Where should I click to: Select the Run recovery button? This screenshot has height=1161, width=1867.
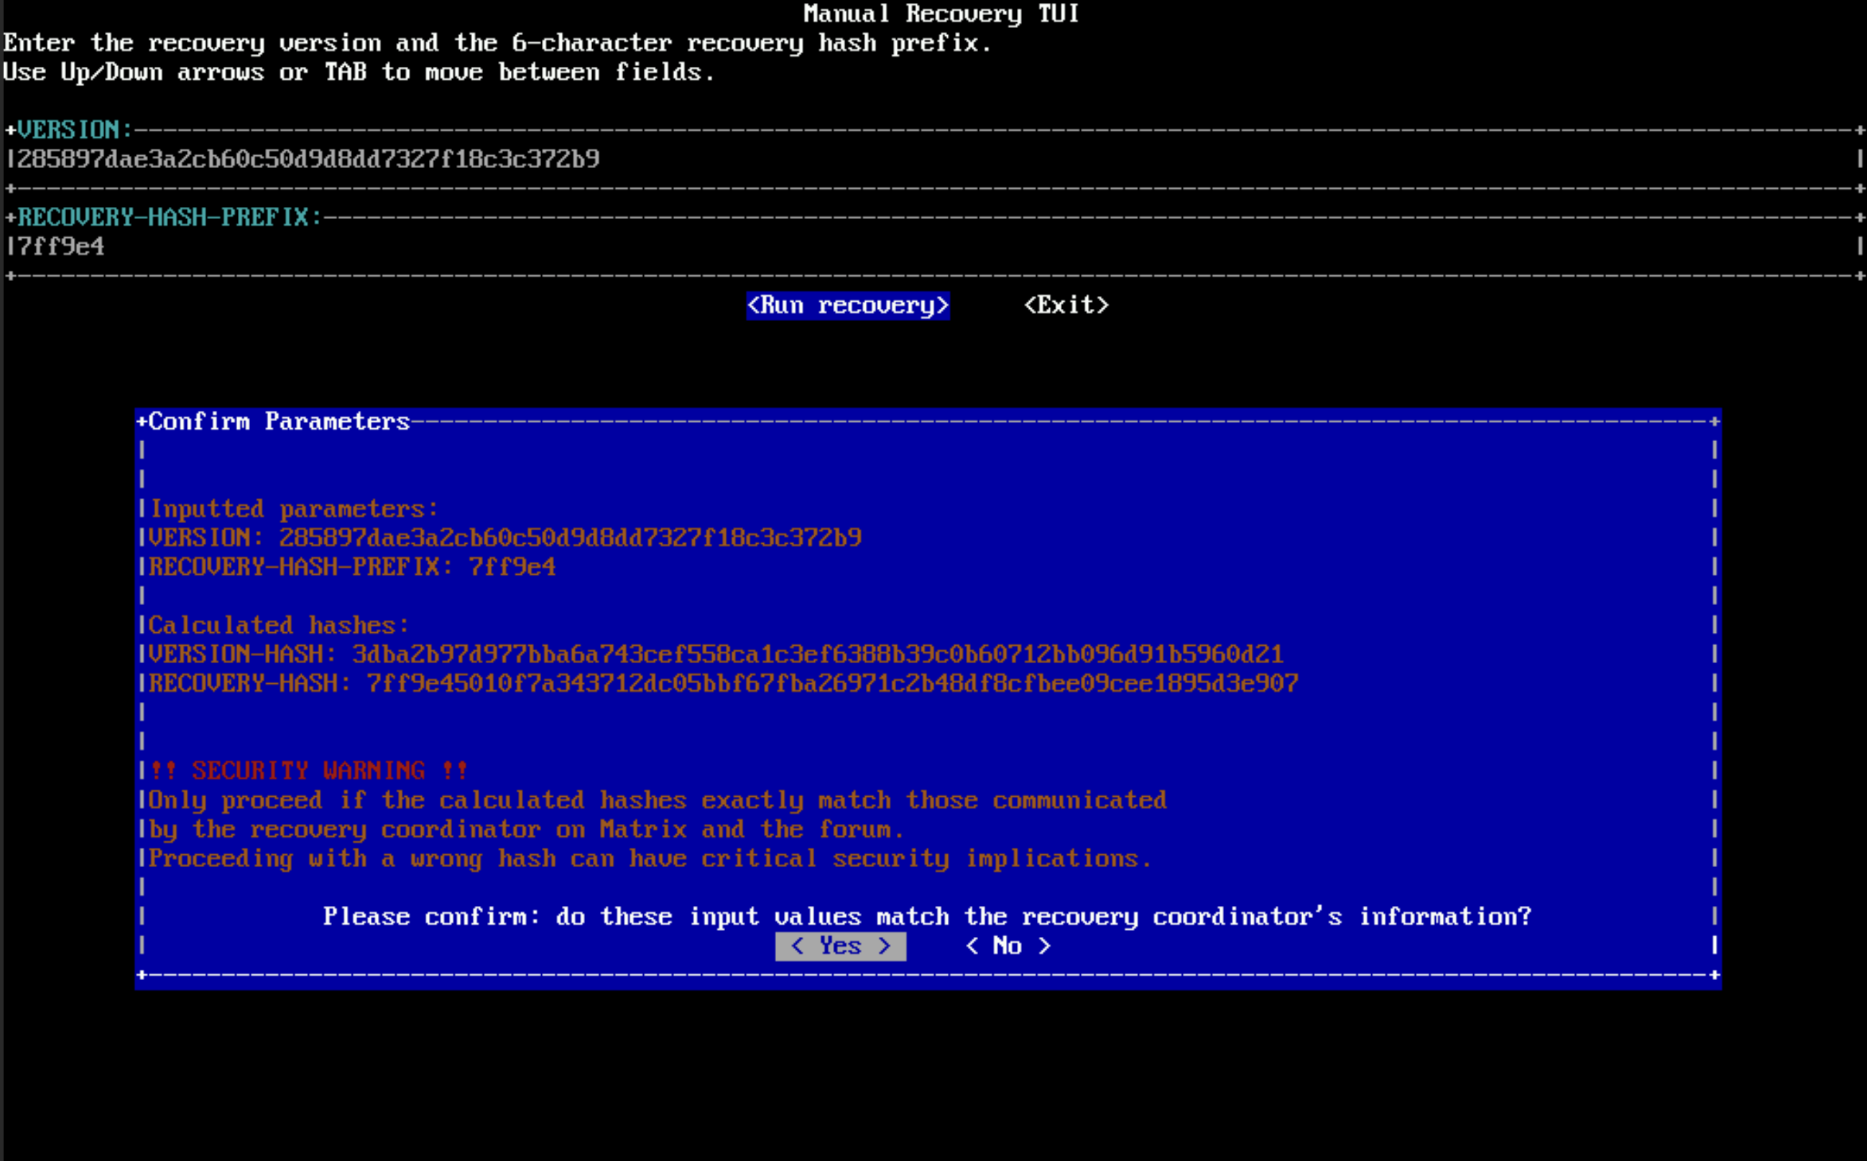point(848,305)
